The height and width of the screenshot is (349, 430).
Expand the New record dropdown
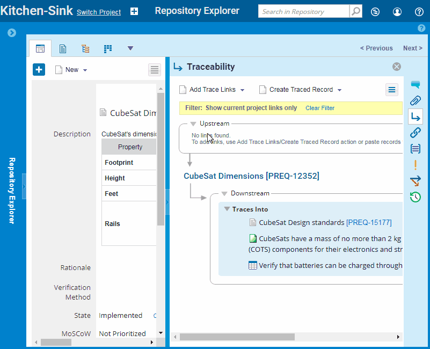(85, 70)
